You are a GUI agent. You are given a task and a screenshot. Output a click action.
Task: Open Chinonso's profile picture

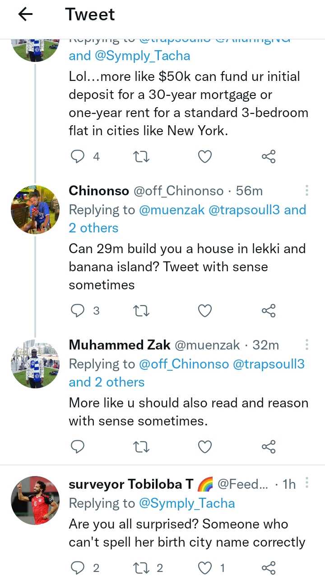[x=35, y=209]
